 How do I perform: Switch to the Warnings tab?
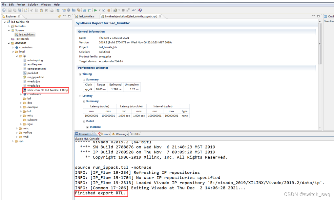(x=122, y=134)
